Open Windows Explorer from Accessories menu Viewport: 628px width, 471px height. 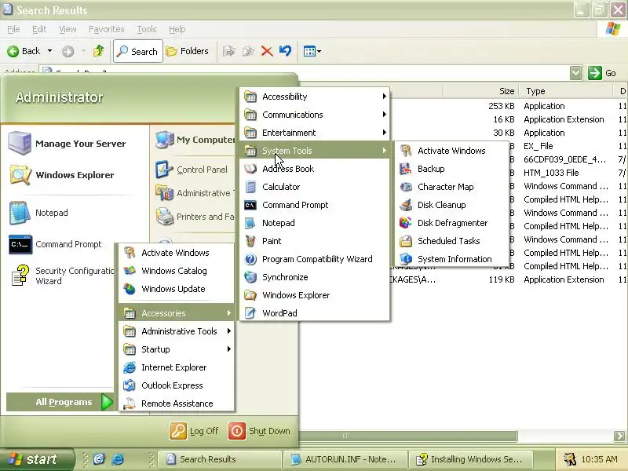(315, 295)
